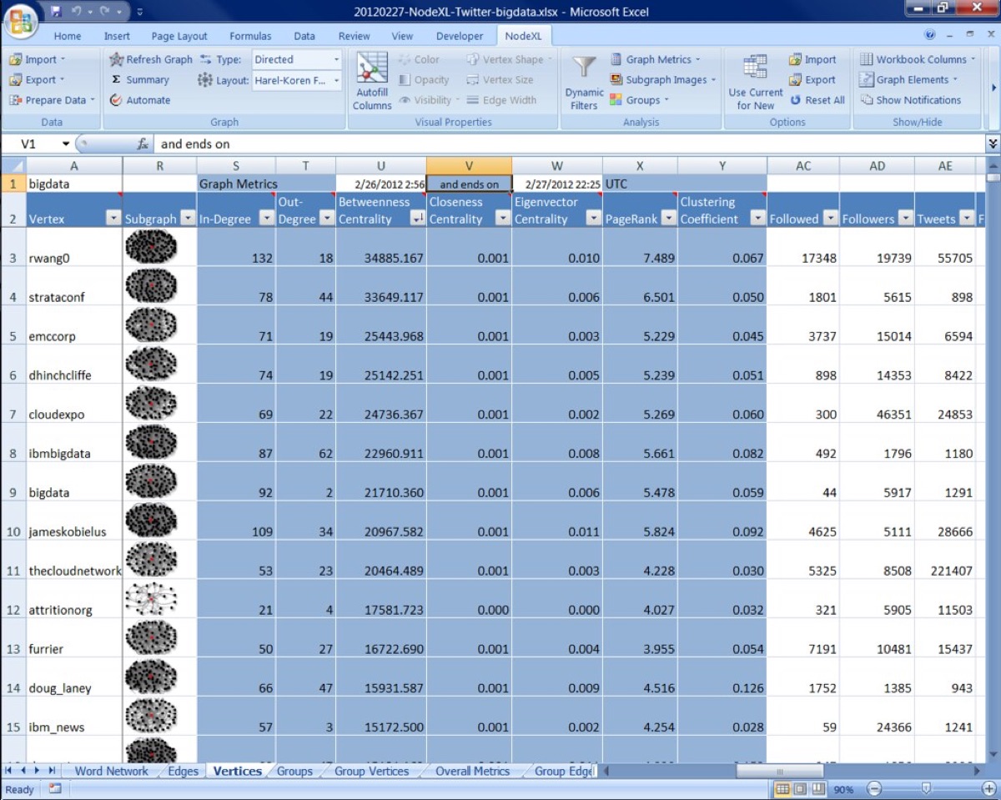Open the Betweenness Centrality filter dropdown
This screenshot has height=800, width=1001.
[x=417, y=219]
